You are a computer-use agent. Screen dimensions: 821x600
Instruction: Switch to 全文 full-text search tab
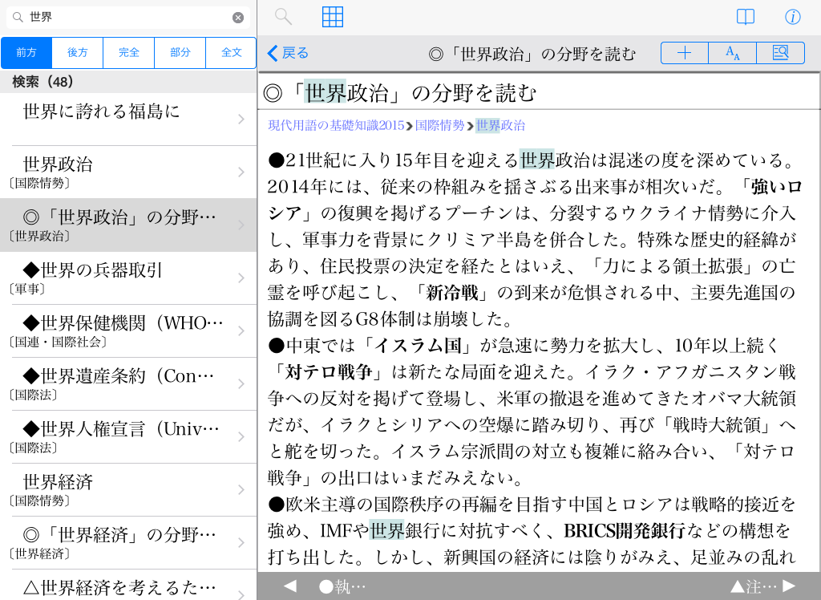[x=231, y=53]
